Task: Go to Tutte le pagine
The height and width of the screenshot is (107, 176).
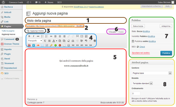Action: [x=8, y=31]
